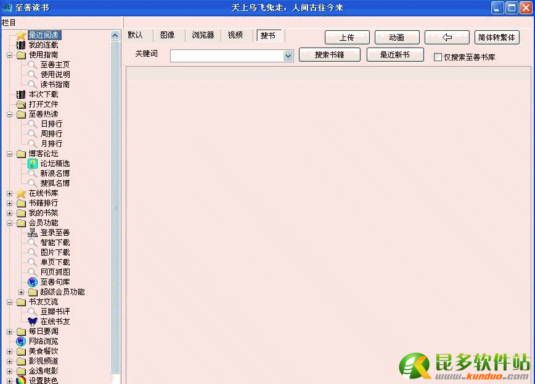
Task: Click the magnifier icon beside 日排行
Action: tap(33, 124)
